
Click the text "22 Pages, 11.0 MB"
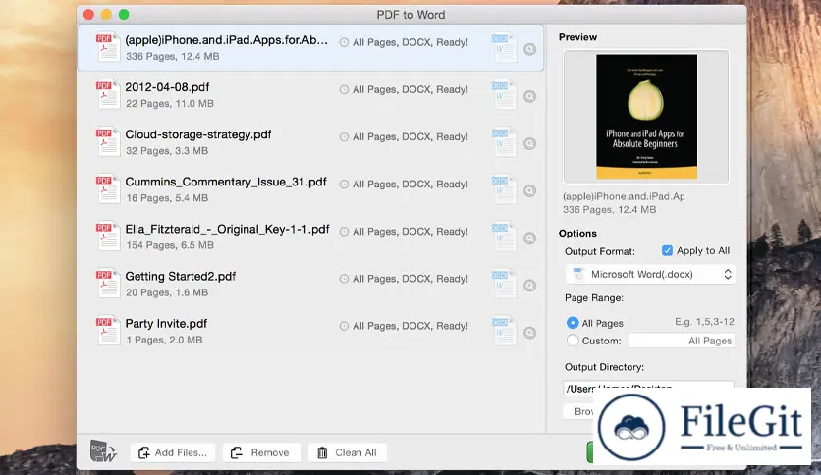pyautogui.click(x=170, y=104)
